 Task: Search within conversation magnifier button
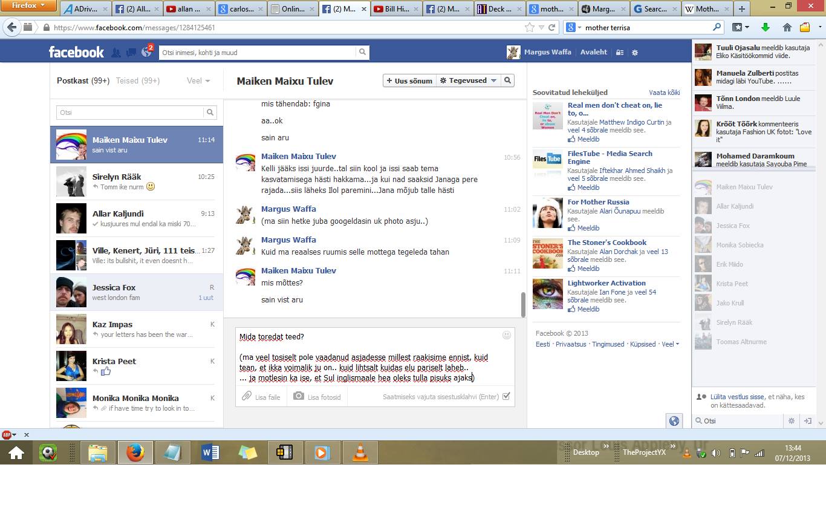click(508, 80)
